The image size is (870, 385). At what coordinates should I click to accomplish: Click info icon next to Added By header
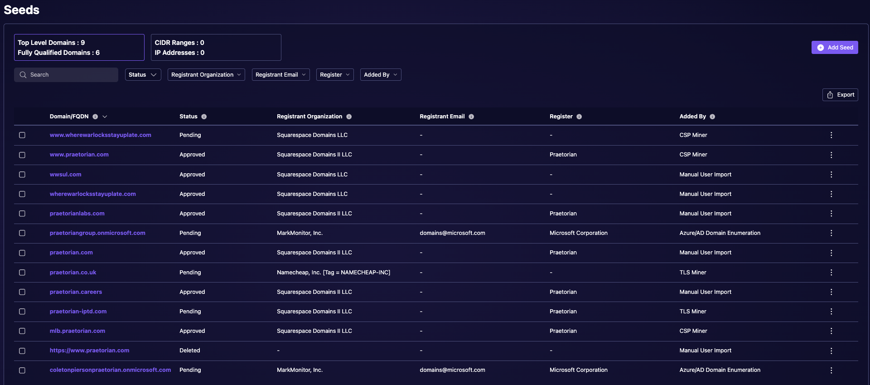click(712, 117)
